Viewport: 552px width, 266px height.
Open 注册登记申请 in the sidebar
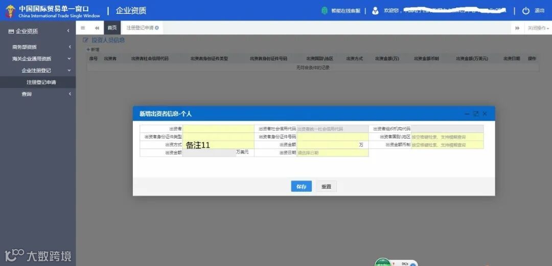click(x=41, y=82)
